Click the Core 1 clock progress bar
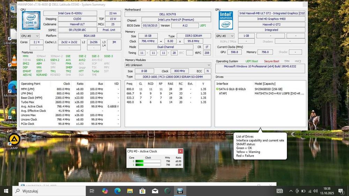Viewport: 349px width, 196px height. tap(148, 165)
